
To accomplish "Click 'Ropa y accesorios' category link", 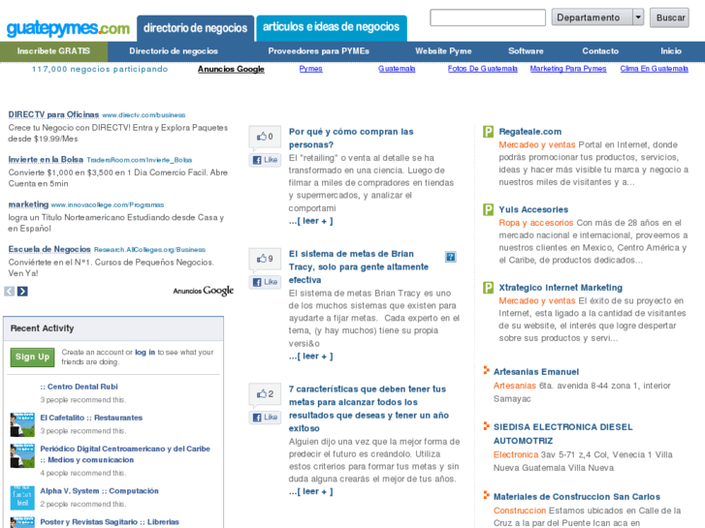I will (536, 223).
